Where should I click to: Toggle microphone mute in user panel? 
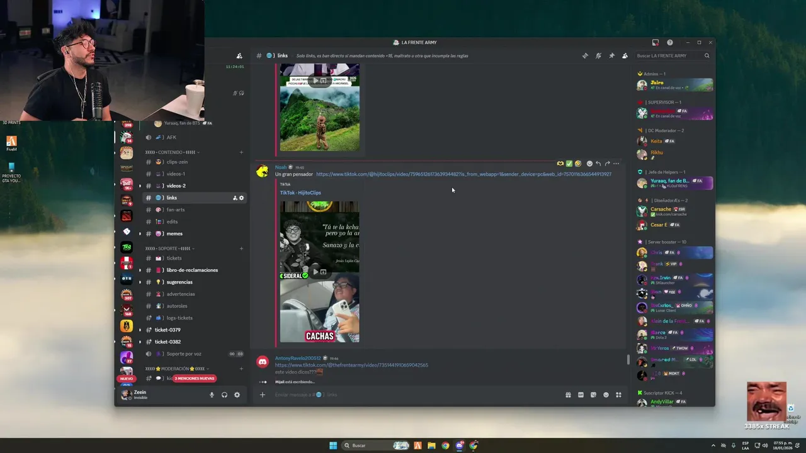click(212, 395)
